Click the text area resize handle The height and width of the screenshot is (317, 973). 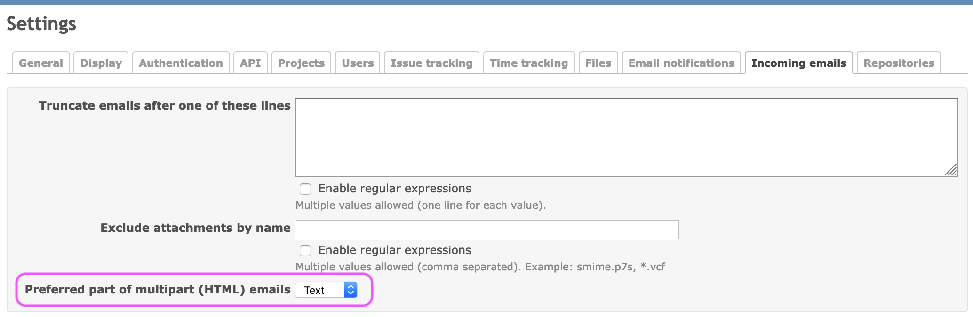pyautogui.click(x=951, y=170)
